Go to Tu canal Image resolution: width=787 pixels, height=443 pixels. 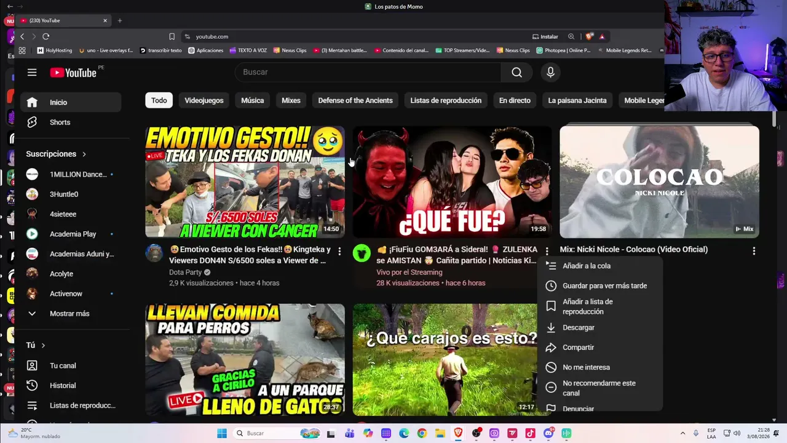pyautogui.click(x=71, y=365)
